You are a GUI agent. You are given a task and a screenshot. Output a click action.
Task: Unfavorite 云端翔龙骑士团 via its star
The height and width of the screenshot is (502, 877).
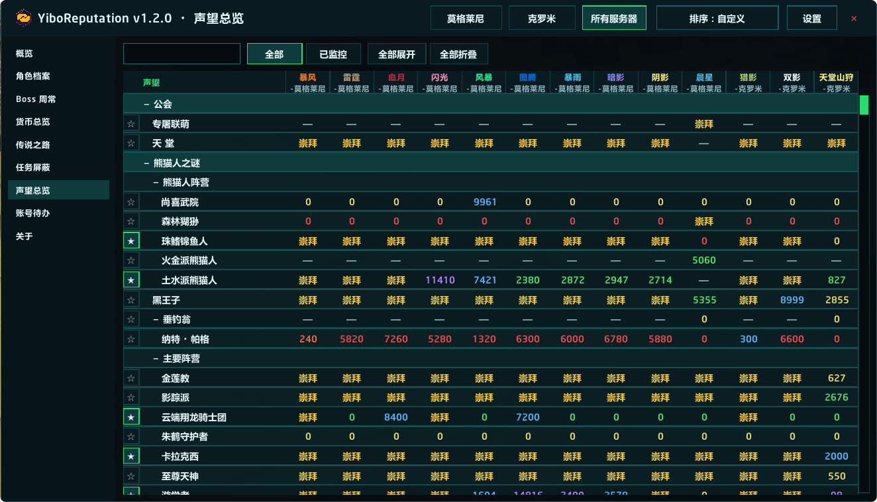coord(131,417)
